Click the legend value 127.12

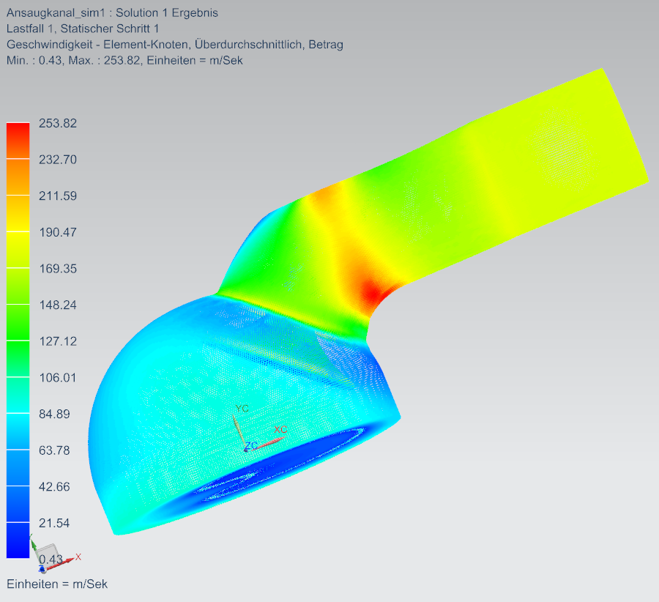tap(57, 341)
